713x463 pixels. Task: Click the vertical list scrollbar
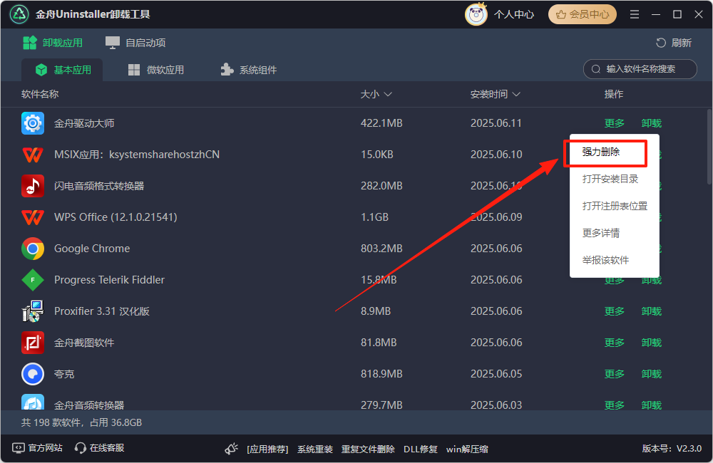tap(709, 146)
